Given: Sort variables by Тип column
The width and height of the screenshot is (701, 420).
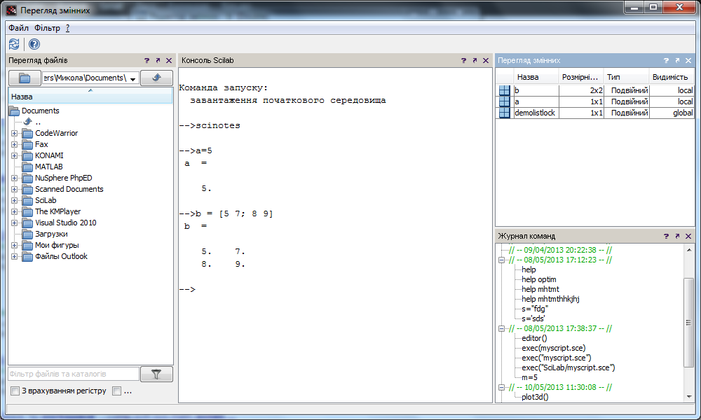Looking at the screenshot, I should 626,77.
